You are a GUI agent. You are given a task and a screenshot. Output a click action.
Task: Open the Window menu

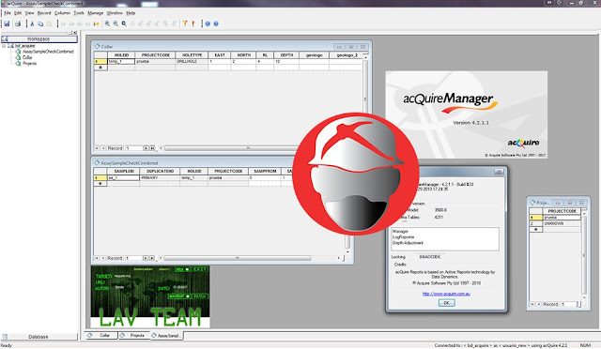click(x=115, y=13)
